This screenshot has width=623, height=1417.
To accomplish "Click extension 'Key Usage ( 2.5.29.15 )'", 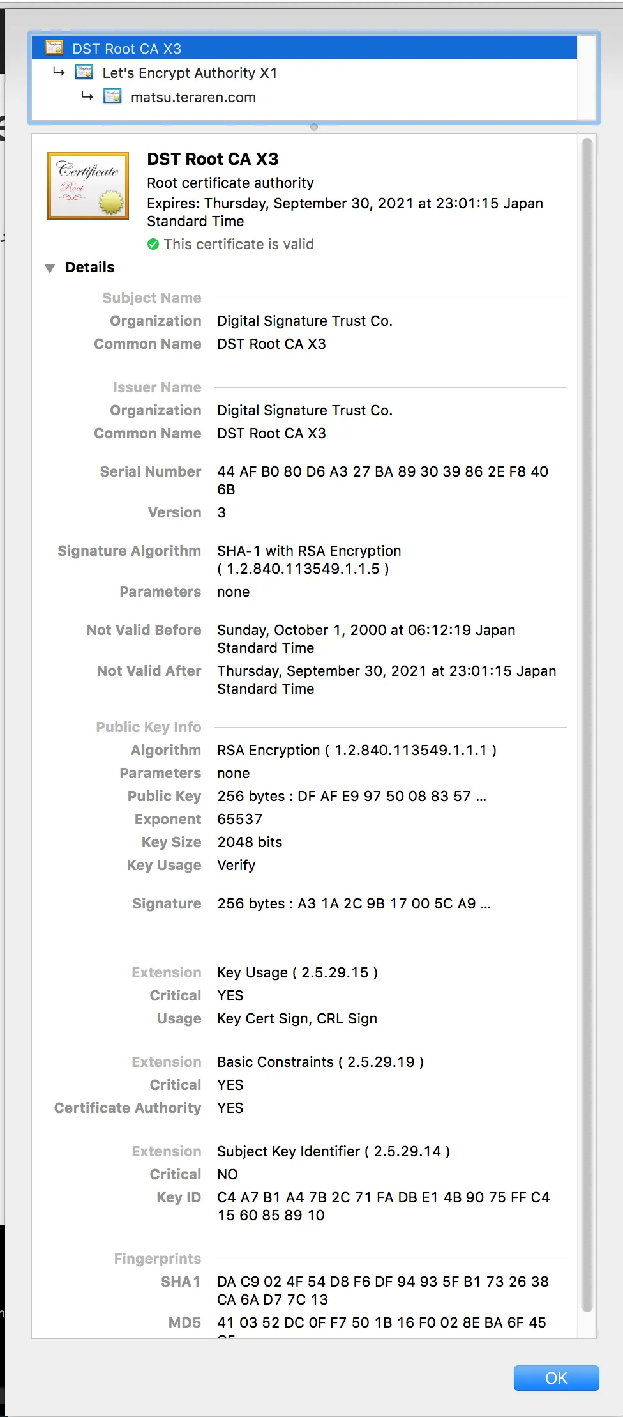I will pos(297,972).
